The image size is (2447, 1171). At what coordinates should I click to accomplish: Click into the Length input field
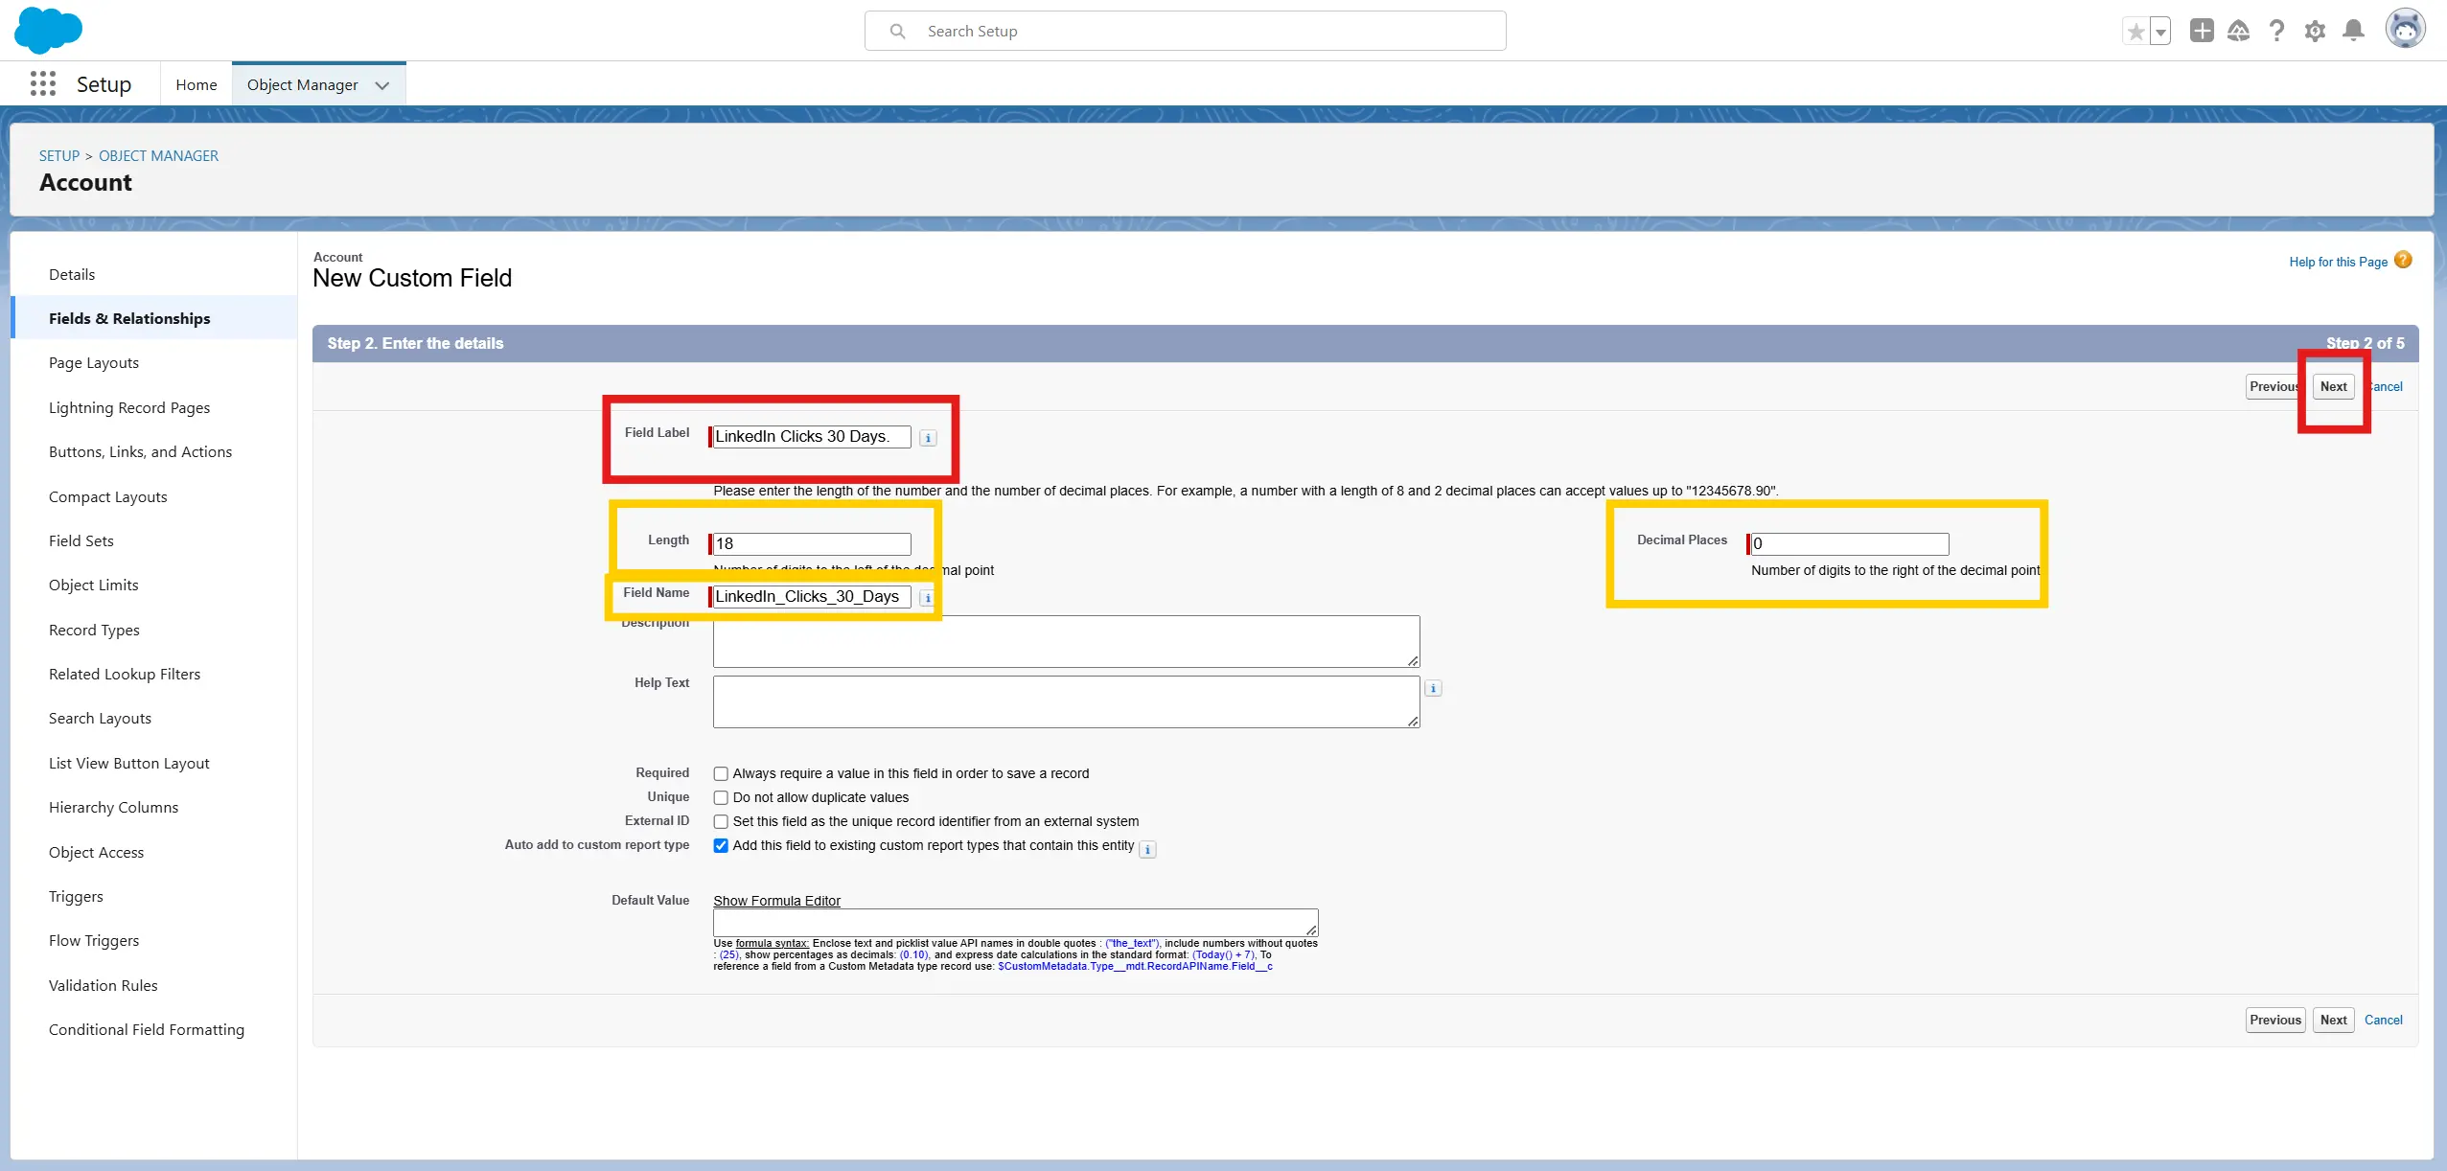pyautogui.click(x=812, y=543)
